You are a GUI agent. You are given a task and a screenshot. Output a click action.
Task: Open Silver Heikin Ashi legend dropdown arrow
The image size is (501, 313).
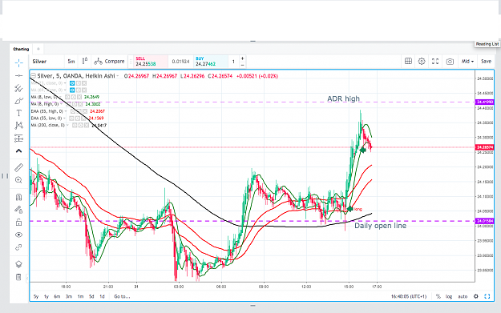click(x=118, y=76)
